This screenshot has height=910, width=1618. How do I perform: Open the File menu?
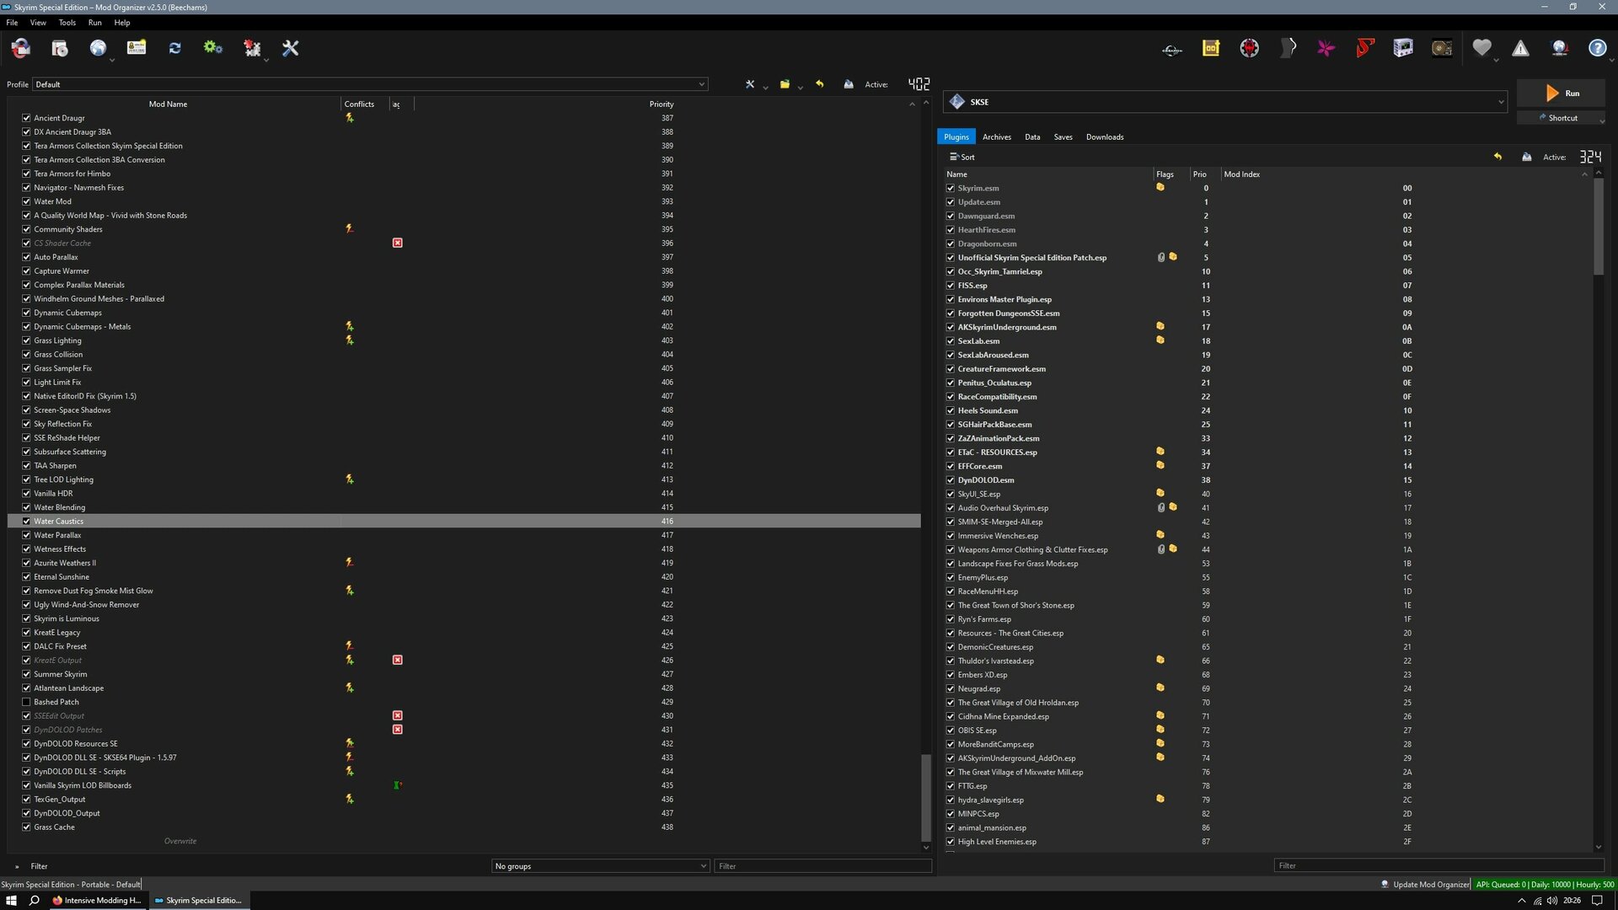pos(12,23)
